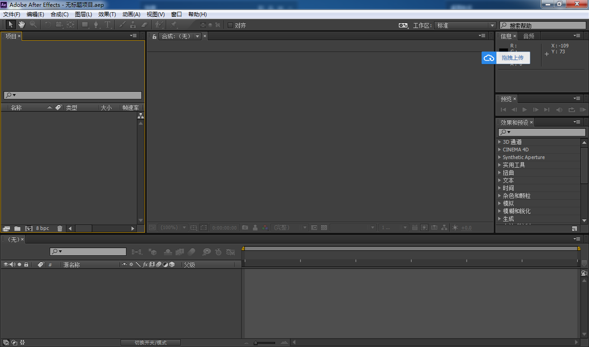Expand the 模糊和锐化 effects category
The height and width of the screenshot is (347, 589).
coord(500,211)
